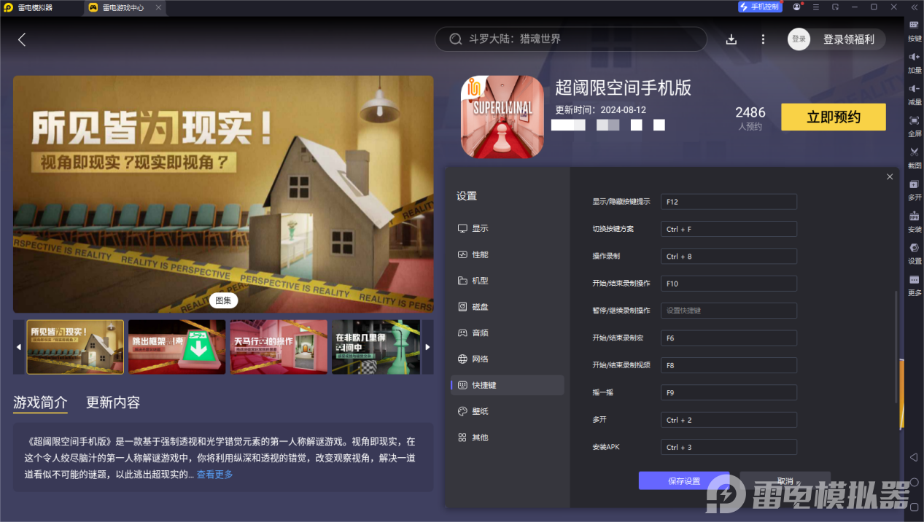The image size is (924, 522).
Task: Open 性能 settings section
Action: 508,254
